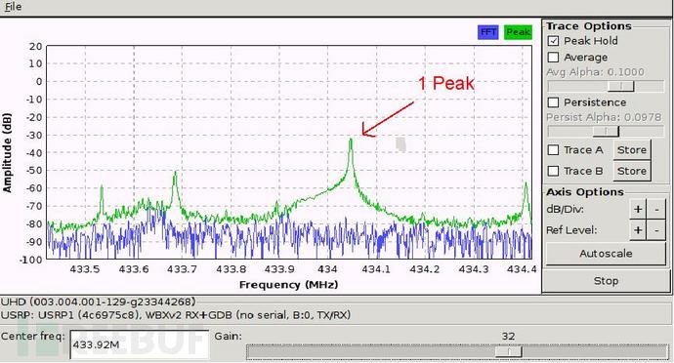
Task: Click the USRP1 device info text
Action: pyautogui.click(x=176, y=315)
